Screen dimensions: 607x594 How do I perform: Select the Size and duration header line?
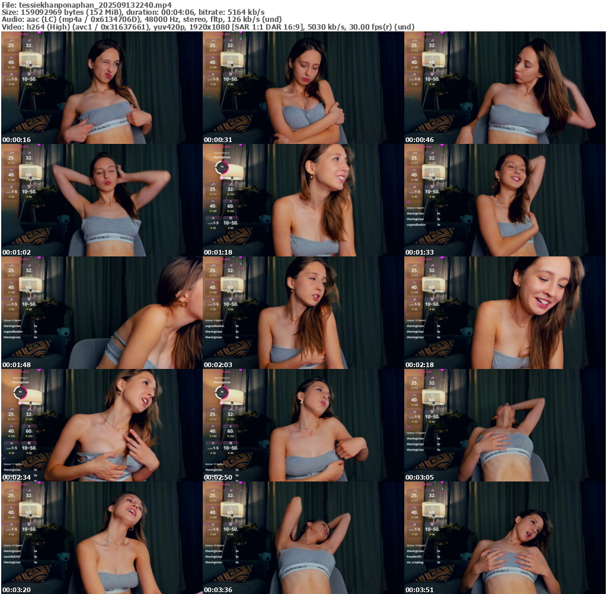pos(133,12)
